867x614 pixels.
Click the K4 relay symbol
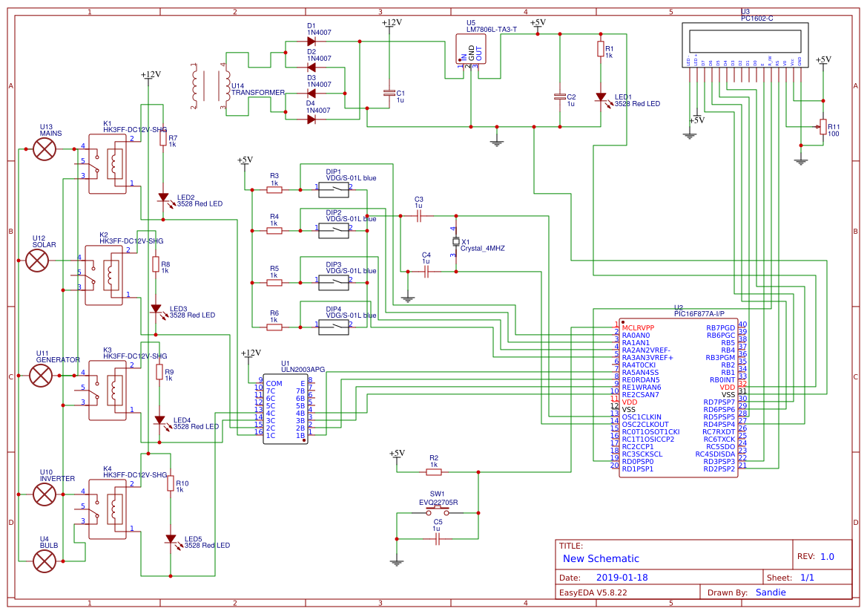coord(108,509)
